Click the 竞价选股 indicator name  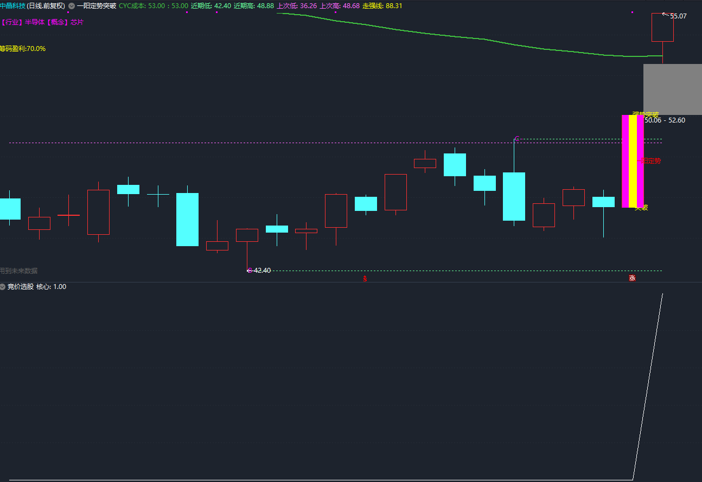click(x=21, y=287)
